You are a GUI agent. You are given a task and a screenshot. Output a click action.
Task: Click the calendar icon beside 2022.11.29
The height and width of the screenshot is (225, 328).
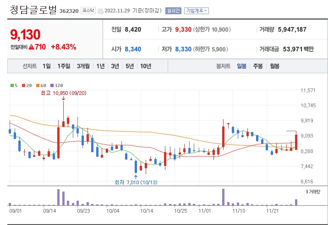click(x=101, y=11)
